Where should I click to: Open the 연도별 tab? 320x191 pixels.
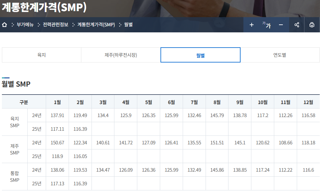tap(280, 55)
